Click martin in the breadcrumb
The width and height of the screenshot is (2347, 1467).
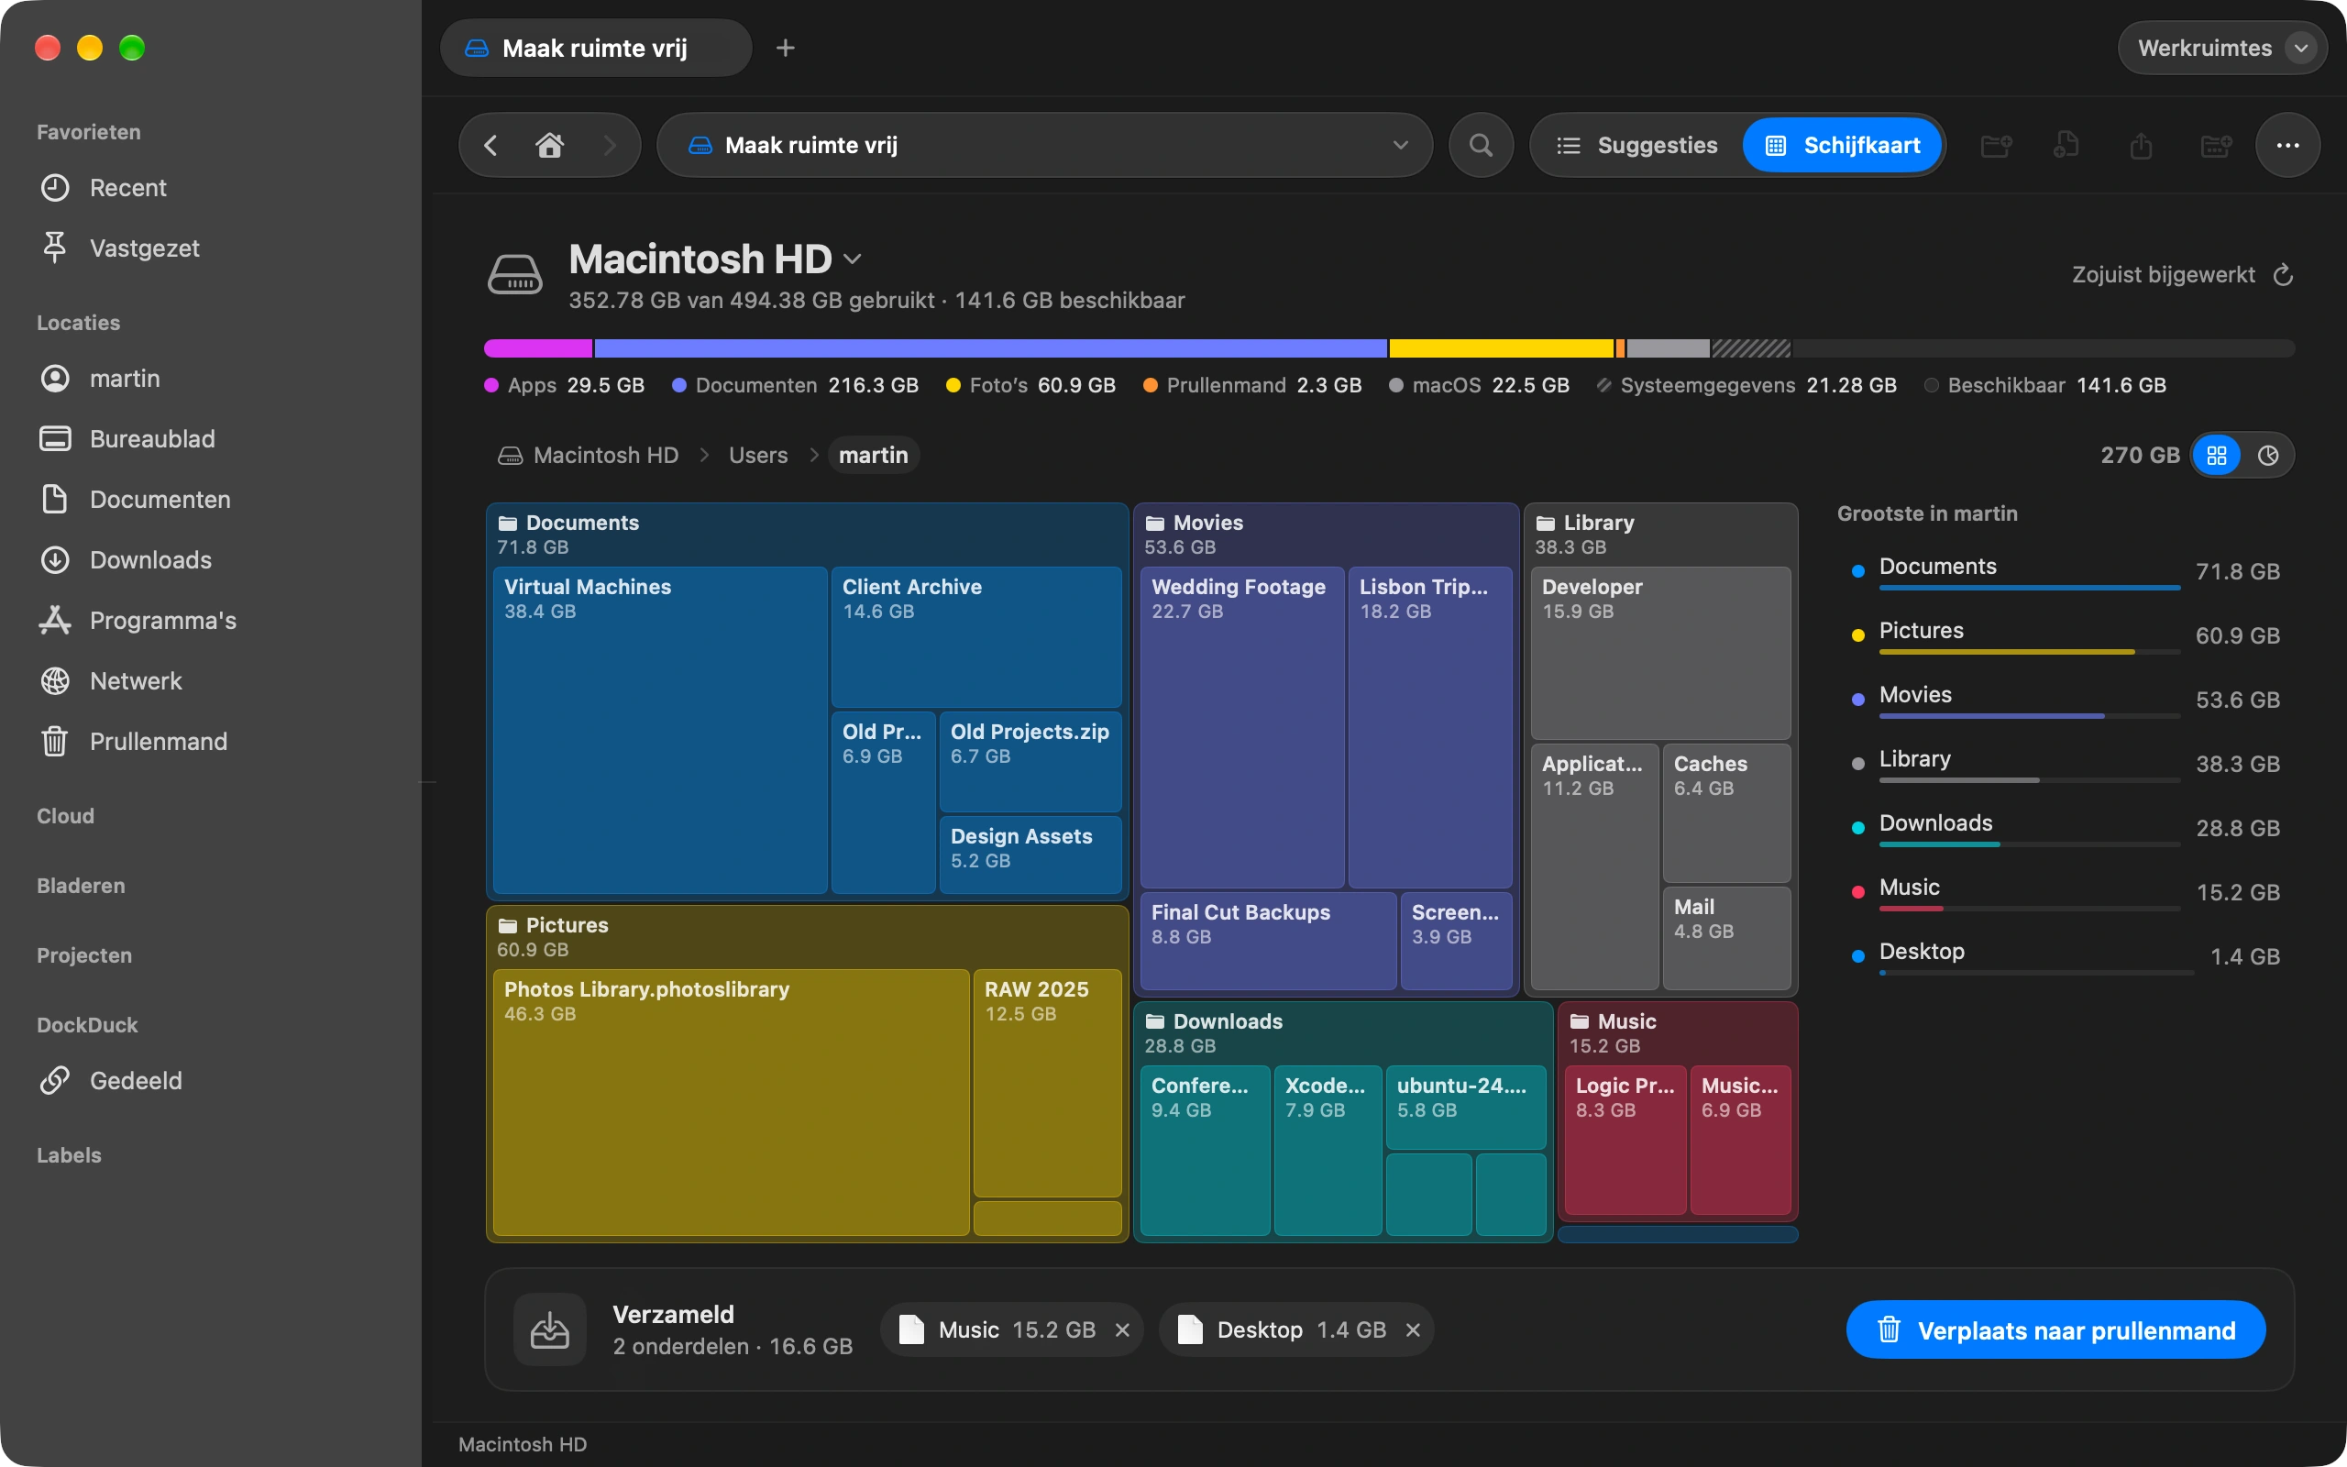[x=873, y=455]
